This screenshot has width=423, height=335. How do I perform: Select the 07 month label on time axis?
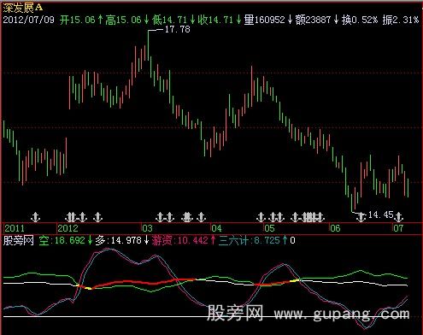tap(398, 228)
